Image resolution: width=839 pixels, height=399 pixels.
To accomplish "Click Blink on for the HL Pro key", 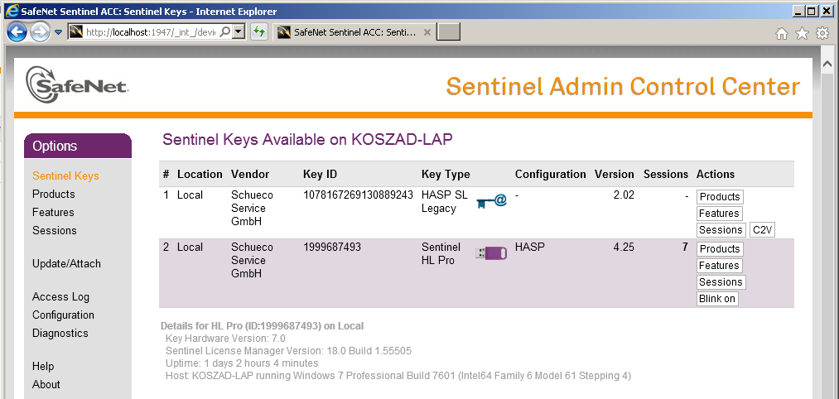I will tap(717, 299).
